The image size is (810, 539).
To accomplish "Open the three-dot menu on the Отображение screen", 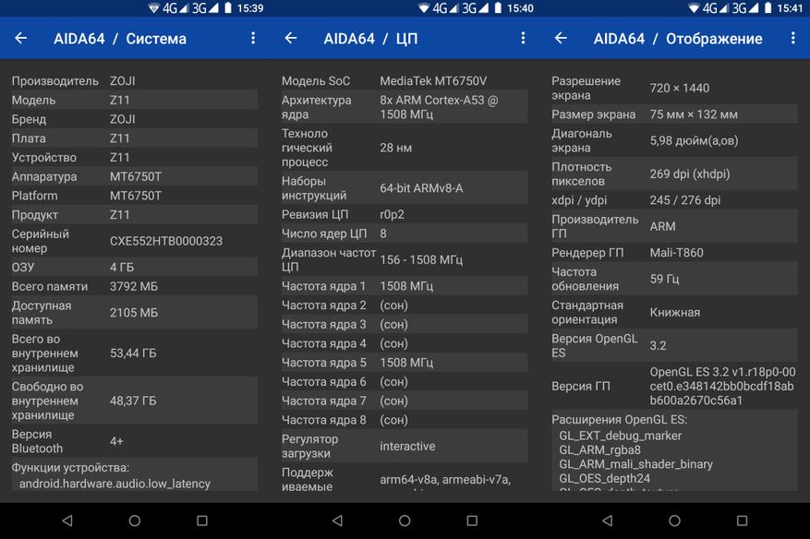I will (793, 38).
